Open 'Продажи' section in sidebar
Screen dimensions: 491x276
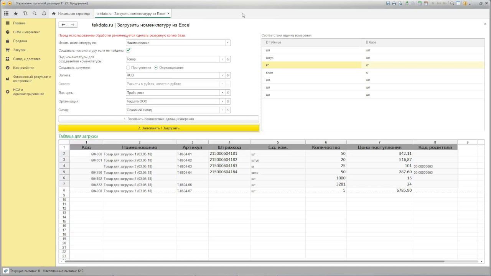coord(20,41)
